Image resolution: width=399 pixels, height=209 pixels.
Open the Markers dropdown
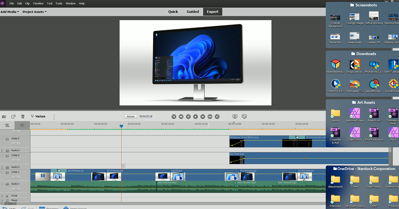(x=39, y=116)
